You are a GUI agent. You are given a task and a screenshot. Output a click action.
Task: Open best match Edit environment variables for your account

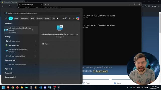(x=21, y=30)
